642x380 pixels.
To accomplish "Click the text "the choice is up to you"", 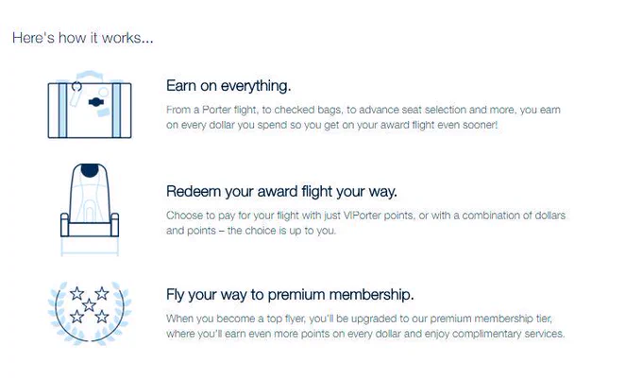I will click(281, 231).
